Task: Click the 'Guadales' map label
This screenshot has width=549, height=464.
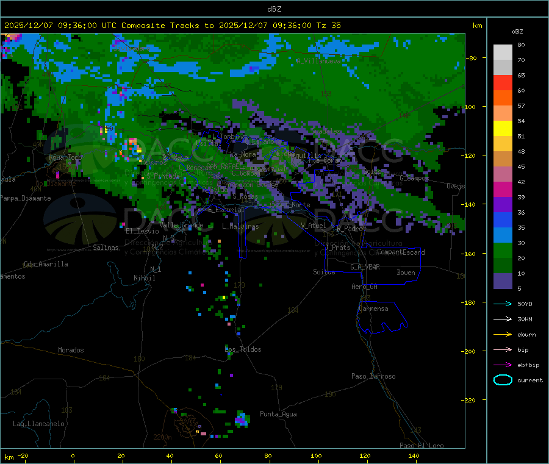Action: [x=326, y=131]
